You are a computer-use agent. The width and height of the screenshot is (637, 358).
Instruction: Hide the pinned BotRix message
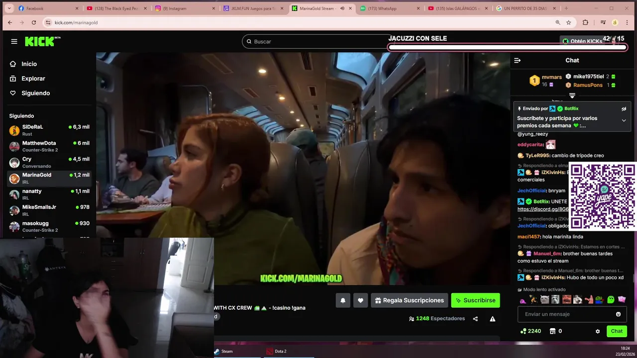tap(624, 108)
